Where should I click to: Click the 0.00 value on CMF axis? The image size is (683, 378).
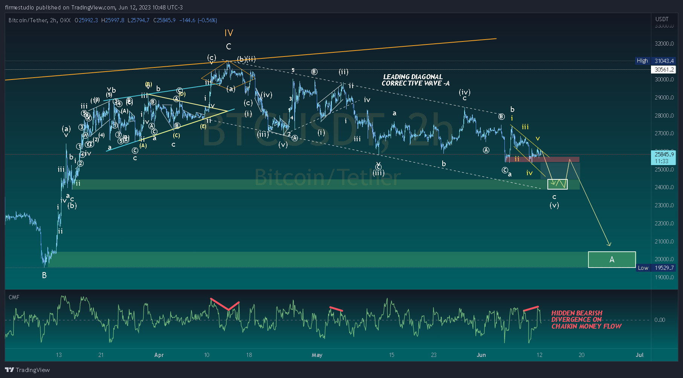pos(660,320)
